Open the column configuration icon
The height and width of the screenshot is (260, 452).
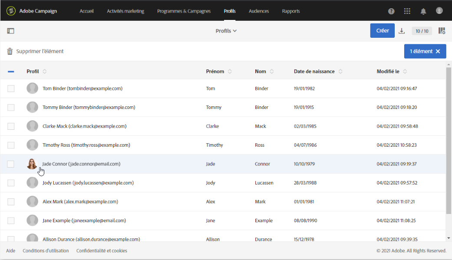(x=442, y=31)
